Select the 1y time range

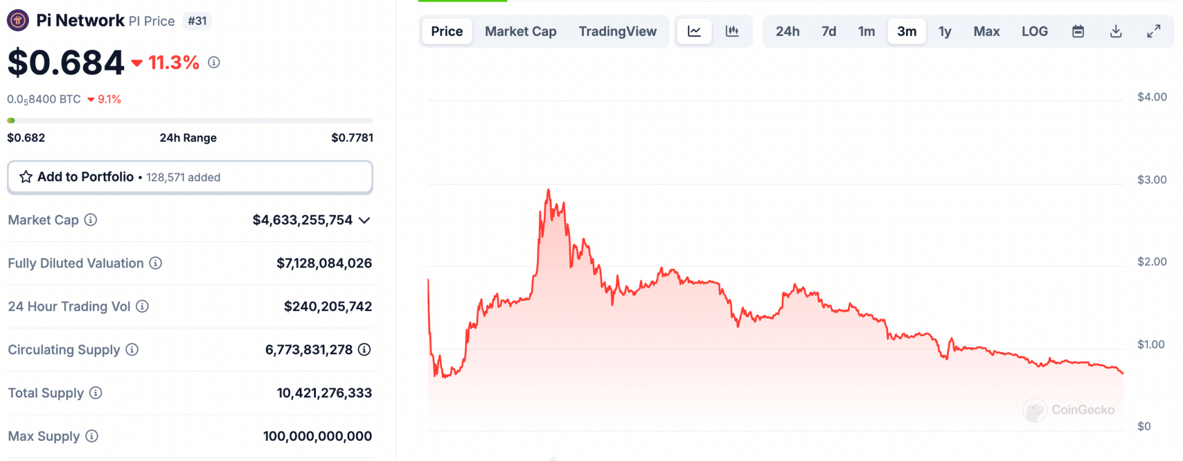pyautogui.click(x=944, y=31)
